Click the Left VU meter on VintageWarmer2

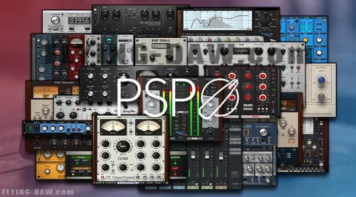(x=113, y=127)
